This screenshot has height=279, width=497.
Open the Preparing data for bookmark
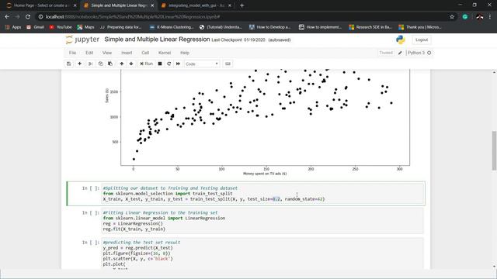coord(120,27)
